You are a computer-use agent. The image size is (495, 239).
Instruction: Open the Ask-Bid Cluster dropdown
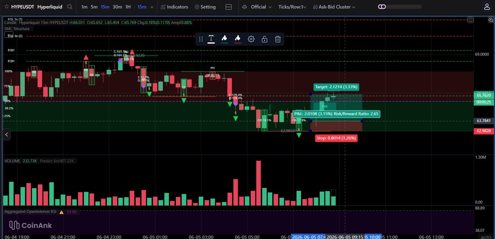tap(334, 7)
